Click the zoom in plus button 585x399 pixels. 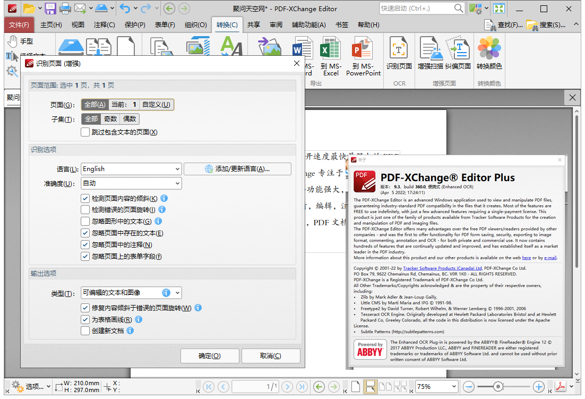point(538,387)
